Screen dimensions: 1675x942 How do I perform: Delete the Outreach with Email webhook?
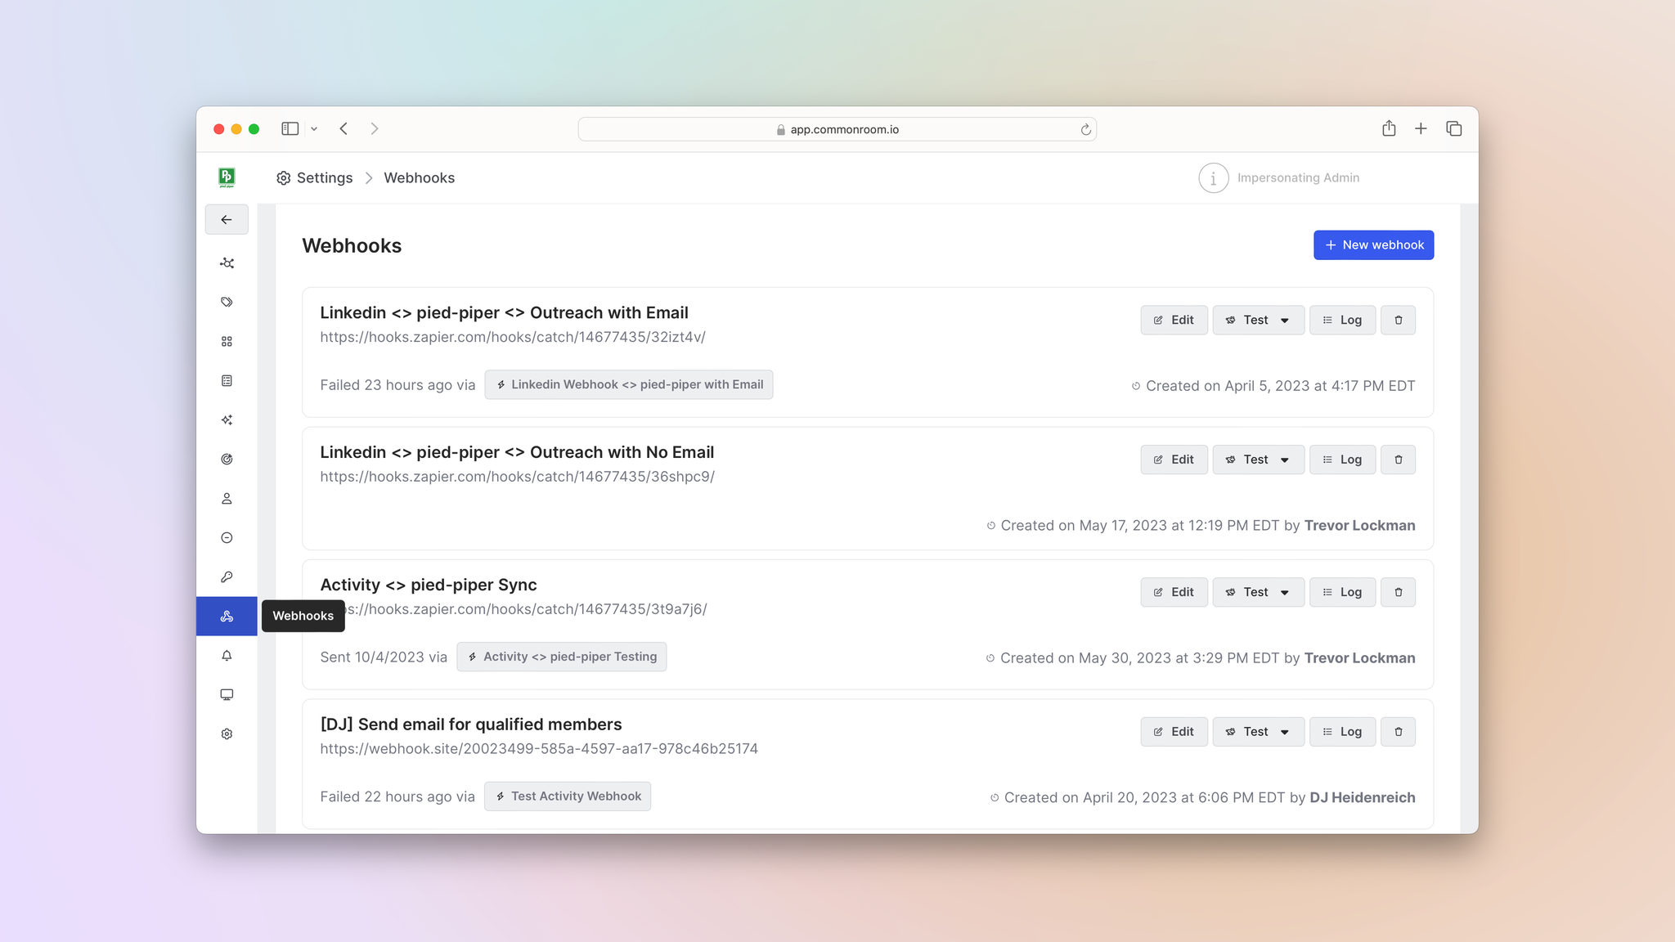pos(1399,320)
